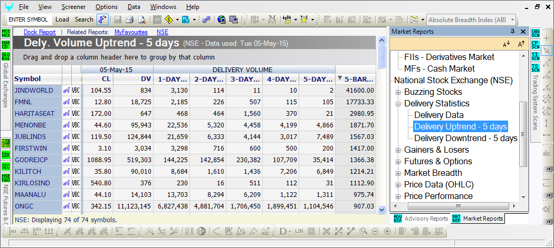Image resolution: width=554 pixels, height=248 pixels.
Task: Open the Screener menu
Action: (x=73, y=7)
